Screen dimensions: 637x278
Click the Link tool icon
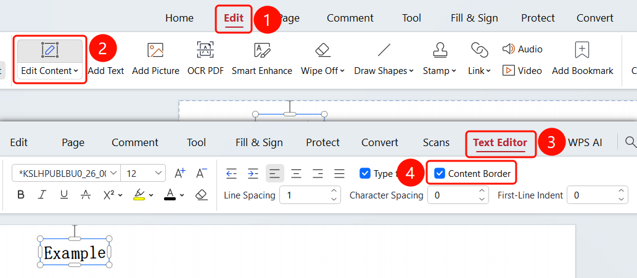point(479,51)
